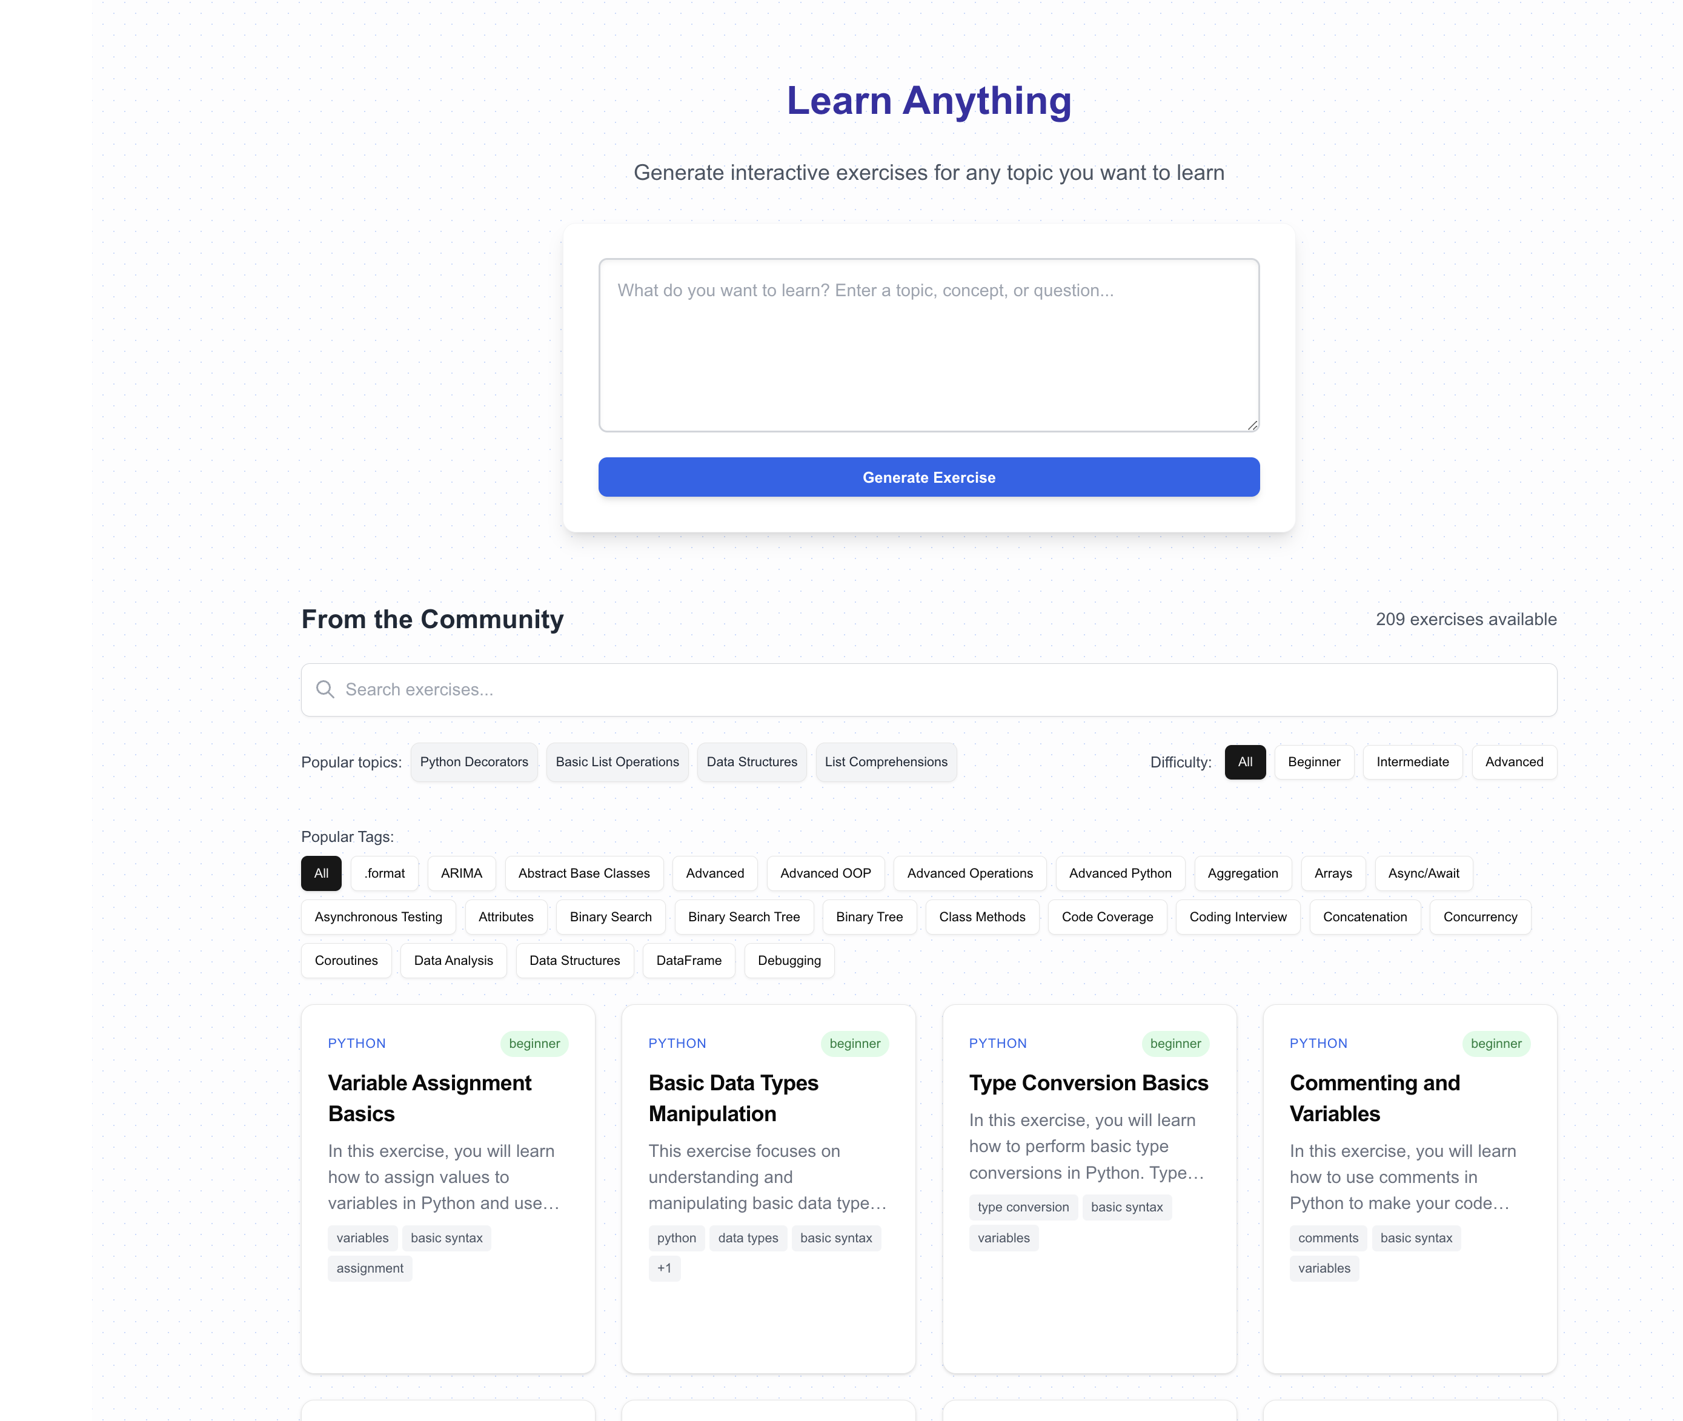Filter by the Debugging tag
The width and height of the screenshot is (1683, 1421).
[789, 960]
